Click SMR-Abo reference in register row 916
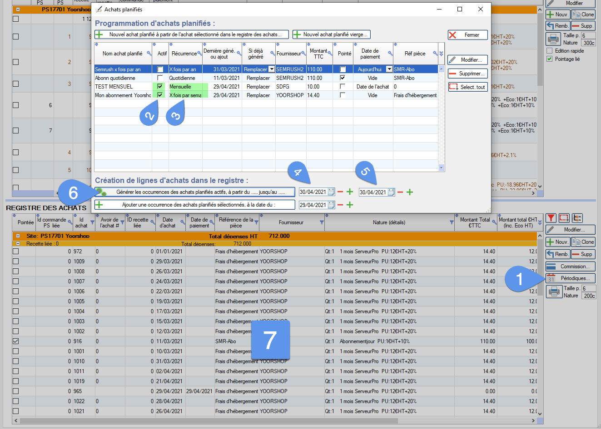 click(226, 341)
